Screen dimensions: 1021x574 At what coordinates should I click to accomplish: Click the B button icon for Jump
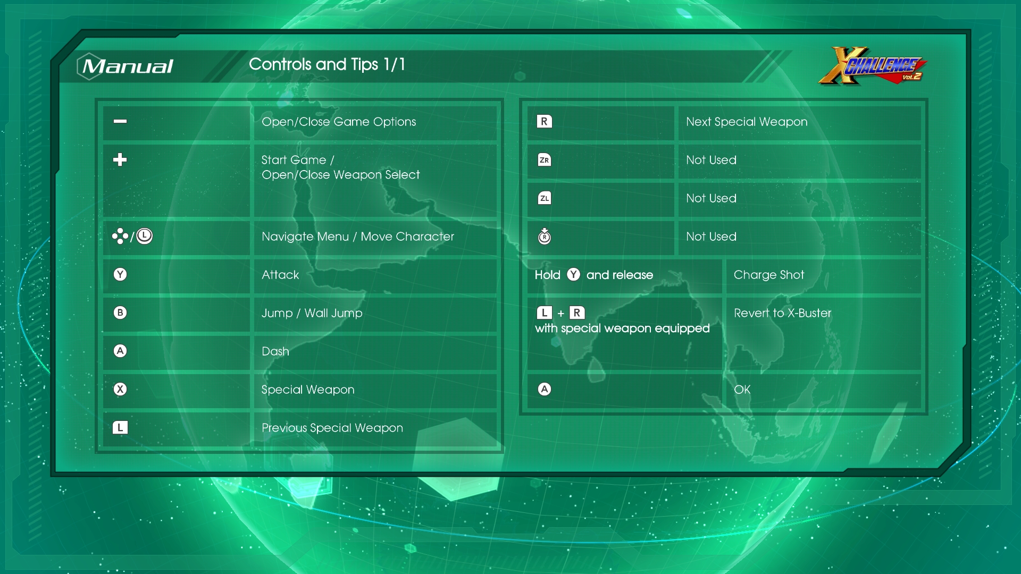120,313
